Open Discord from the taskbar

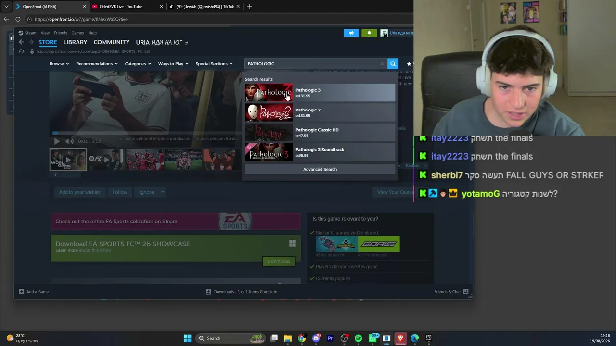point(316,338)
